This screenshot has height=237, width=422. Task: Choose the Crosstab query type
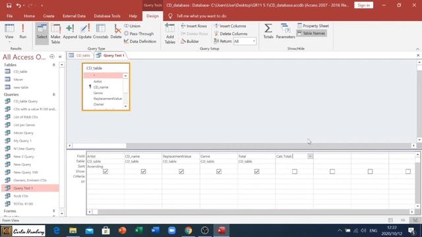(100, 32)
